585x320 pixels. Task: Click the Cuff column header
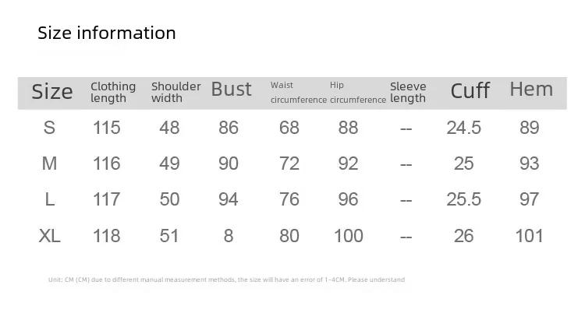click(x=470, y=91)
